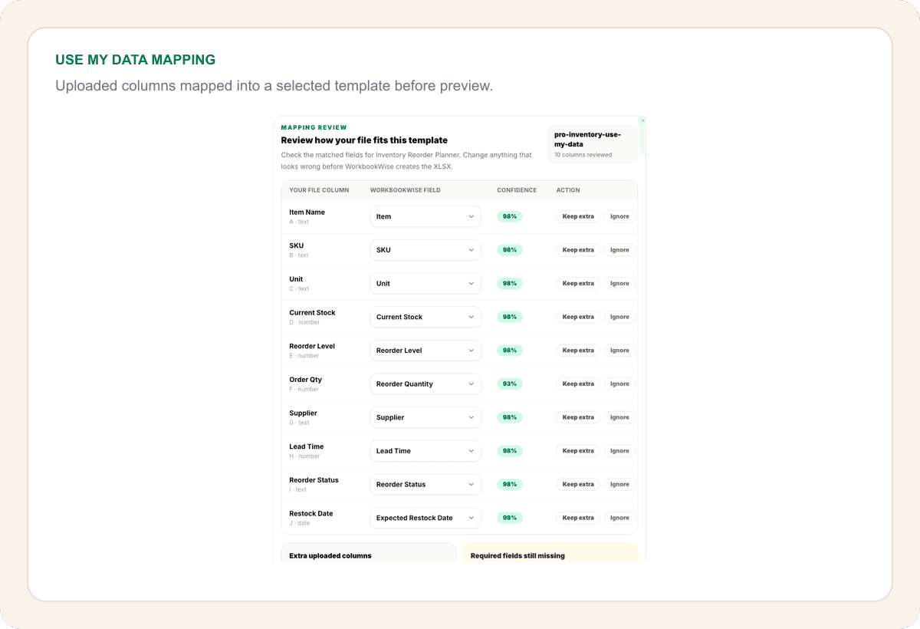Click Keep extra for Restock Date row
The height and width of the screenshot is (629, 920).
(578, 518)
